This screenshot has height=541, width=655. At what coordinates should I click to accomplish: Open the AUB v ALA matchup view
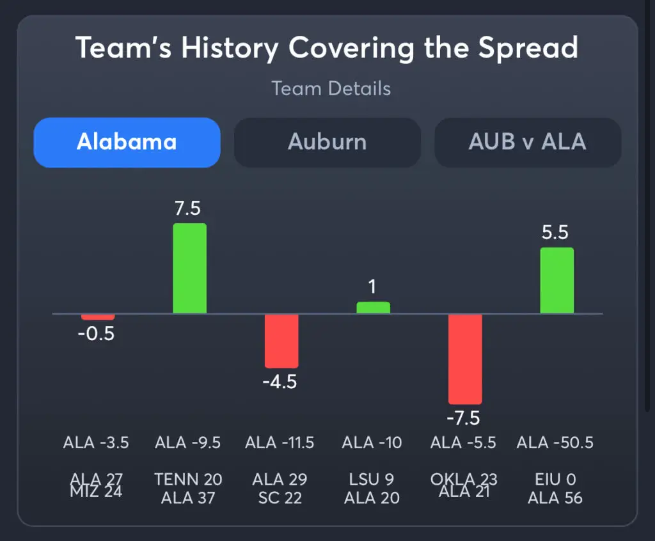tap(527, 142)
